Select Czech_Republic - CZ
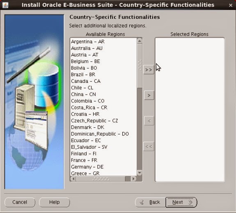Screen dimensions: 236x213 (x=94, y=121)
